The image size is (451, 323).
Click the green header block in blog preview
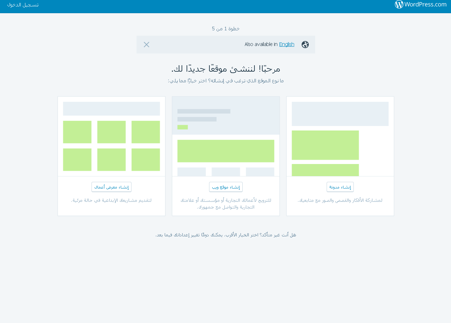325,145
